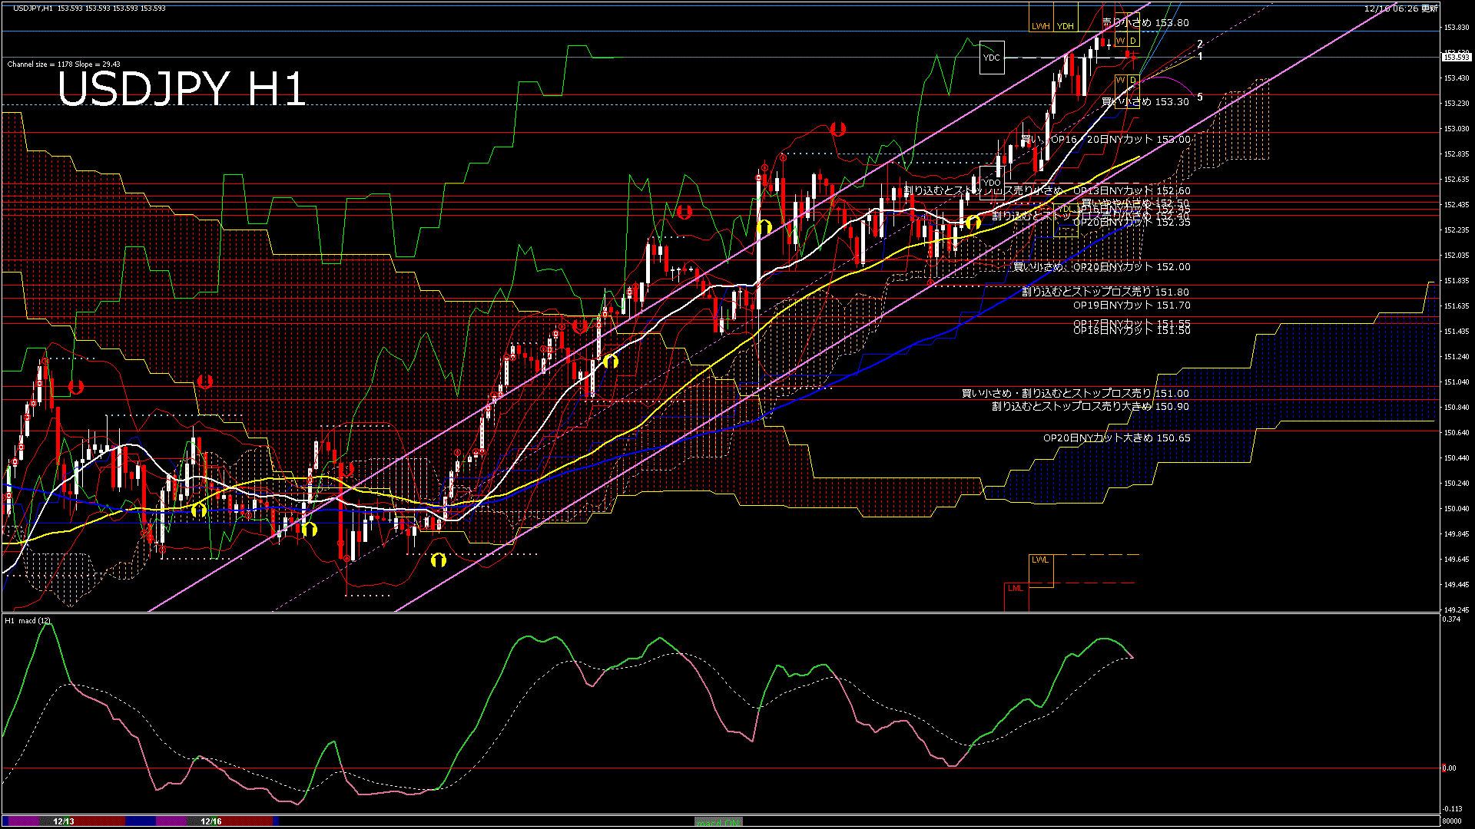Click the LWL marker box
This screenshot has width=1475, height=829.
[x=1040, y=560]
